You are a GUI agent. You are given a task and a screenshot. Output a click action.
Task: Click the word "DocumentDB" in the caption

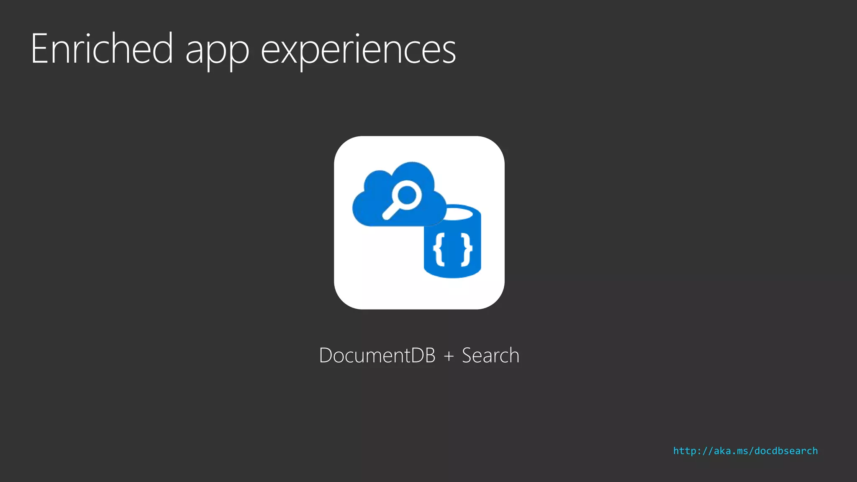click(377, 356)
